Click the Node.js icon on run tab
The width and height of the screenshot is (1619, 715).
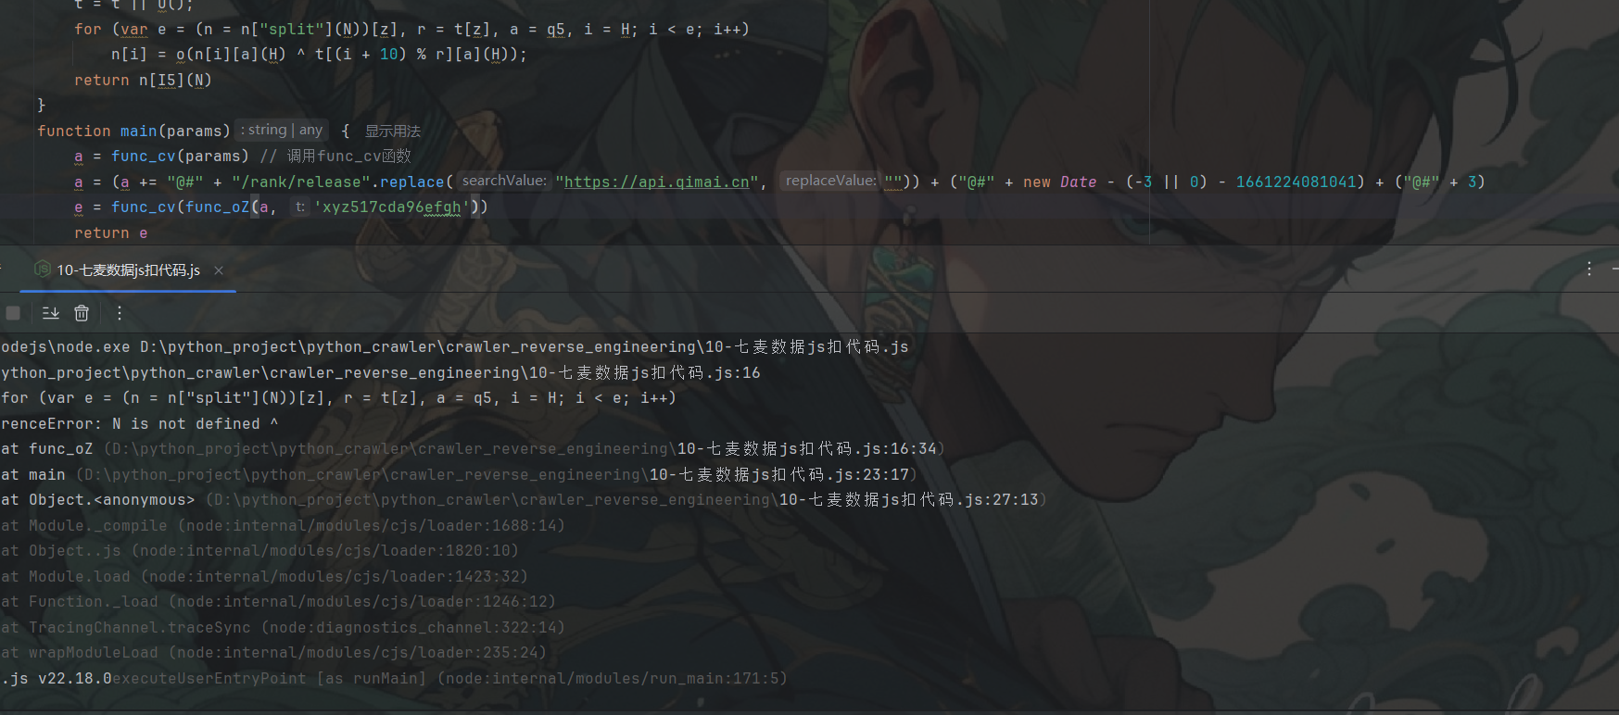[x=42, y=270]
